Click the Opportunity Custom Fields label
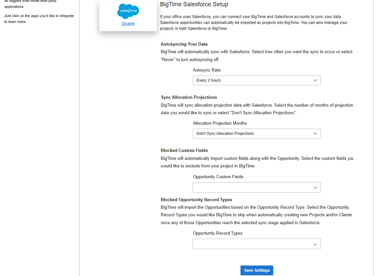Screen dimensions: 374x276 pos(218,177)
